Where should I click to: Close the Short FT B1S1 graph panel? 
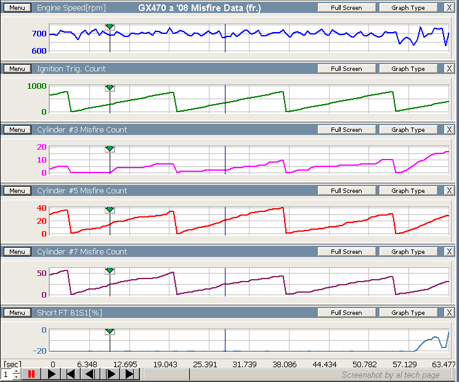pos(449,313)
